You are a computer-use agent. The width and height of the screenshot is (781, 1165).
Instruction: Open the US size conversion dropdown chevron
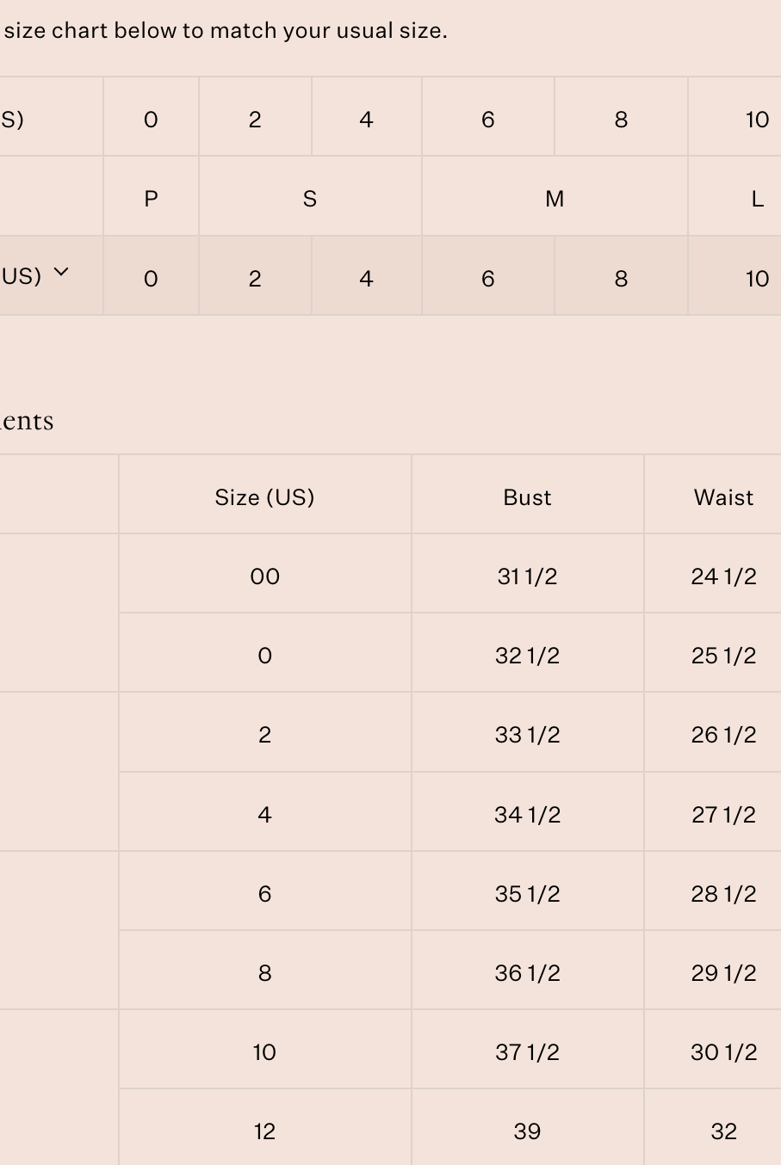point(60,273)
